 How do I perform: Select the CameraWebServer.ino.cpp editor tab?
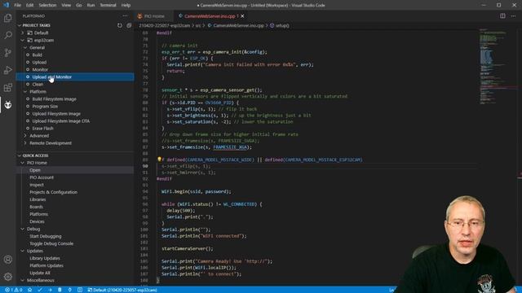coord(210,16)
